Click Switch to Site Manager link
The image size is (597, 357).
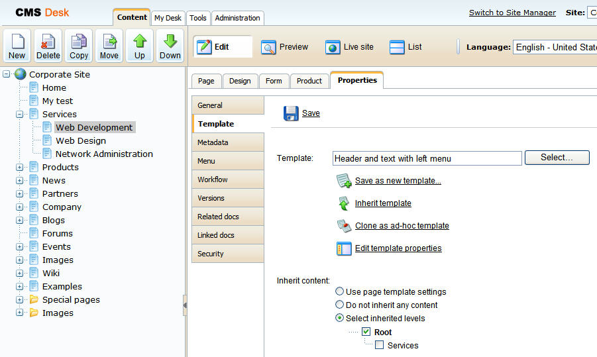click(x=512, y=13)
